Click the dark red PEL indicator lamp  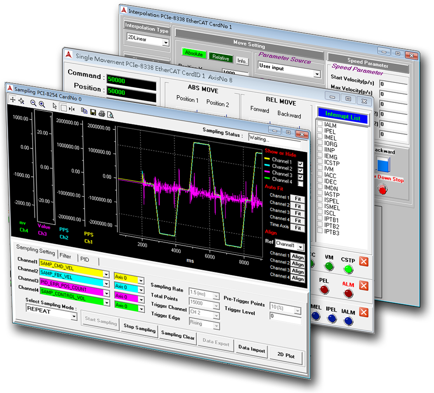(x=324, y=290)
